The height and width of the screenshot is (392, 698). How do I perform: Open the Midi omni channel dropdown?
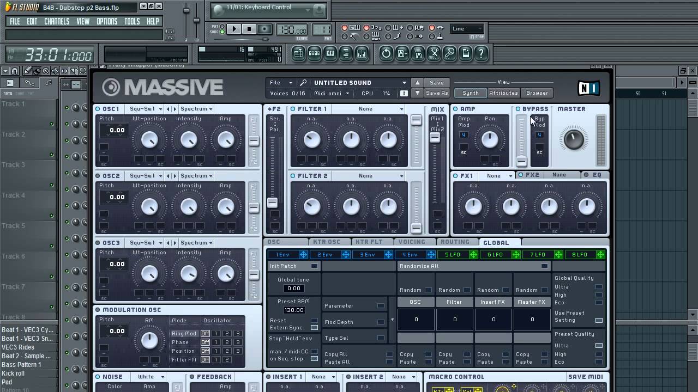(x=332, y=93)
